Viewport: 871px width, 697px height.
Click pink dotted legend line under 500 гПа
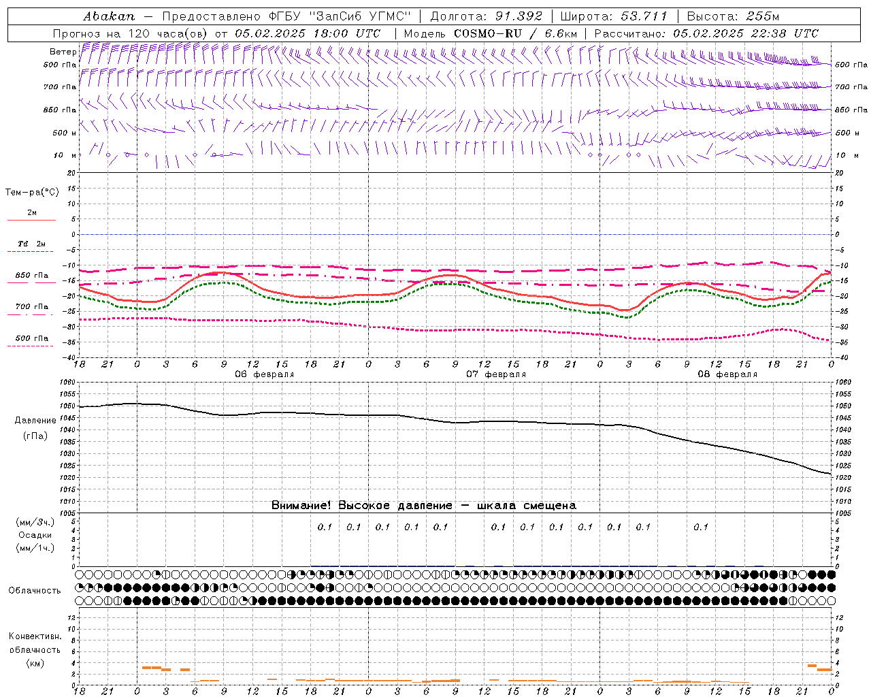pos(31,346)
